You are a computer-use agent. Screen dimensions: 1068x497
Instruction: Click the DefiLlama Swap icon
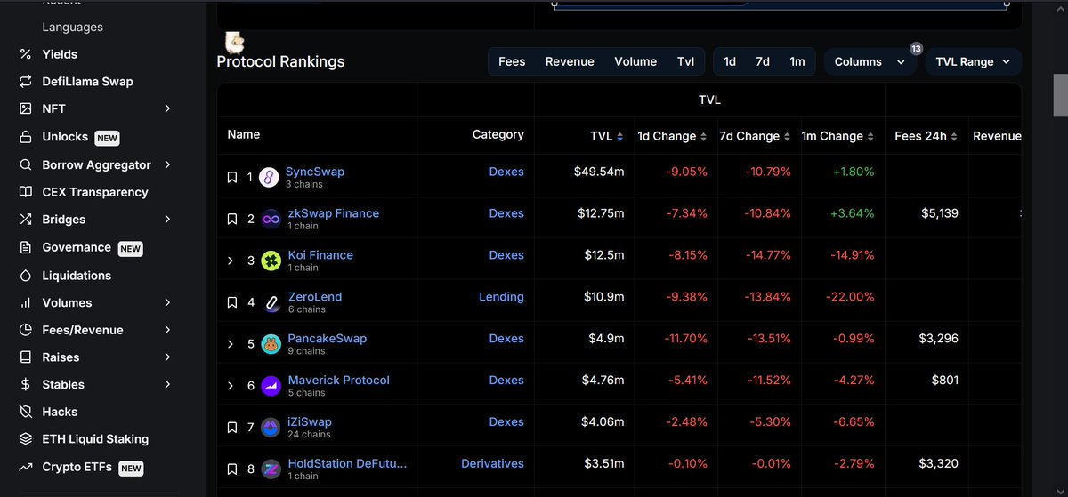26,82
